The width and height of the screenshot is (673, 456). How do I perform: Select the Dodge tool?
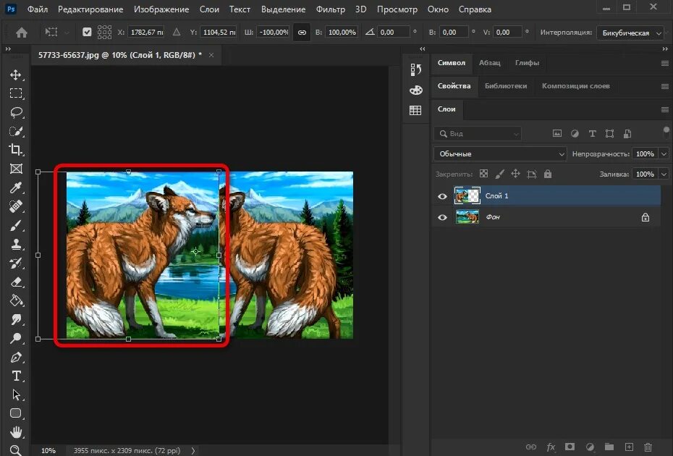(x=16, y=338)
